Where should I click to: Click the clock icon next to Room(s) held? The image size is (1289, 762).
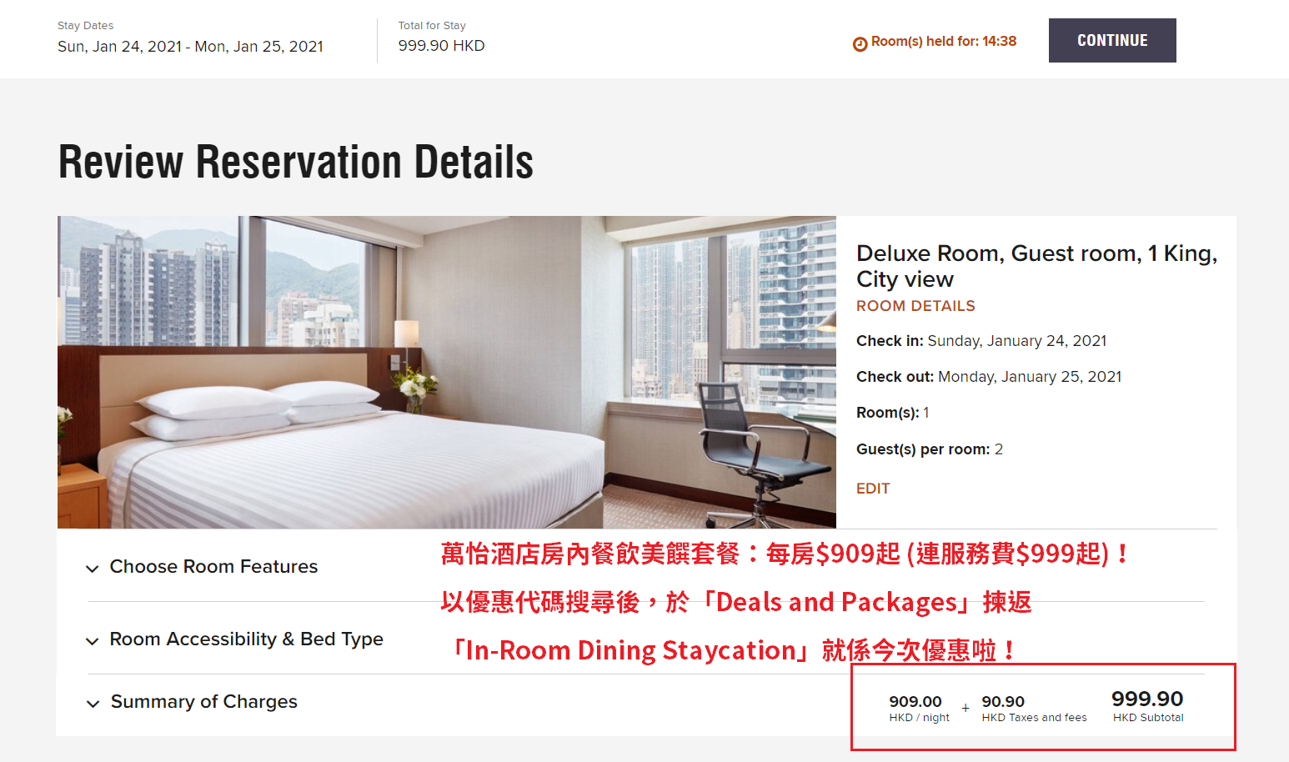pos(860,44)
